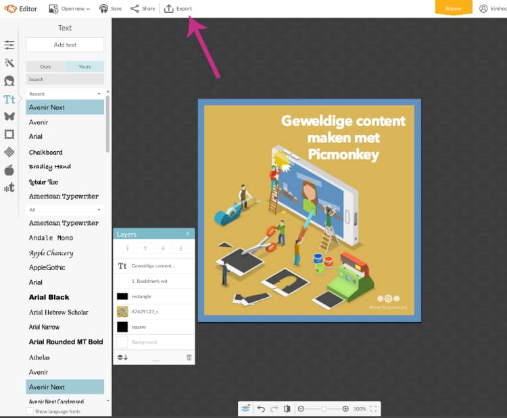This screenshot has height=418, width=507.
Task: Click the Effects magic wand icon
Action: (9, 63)
